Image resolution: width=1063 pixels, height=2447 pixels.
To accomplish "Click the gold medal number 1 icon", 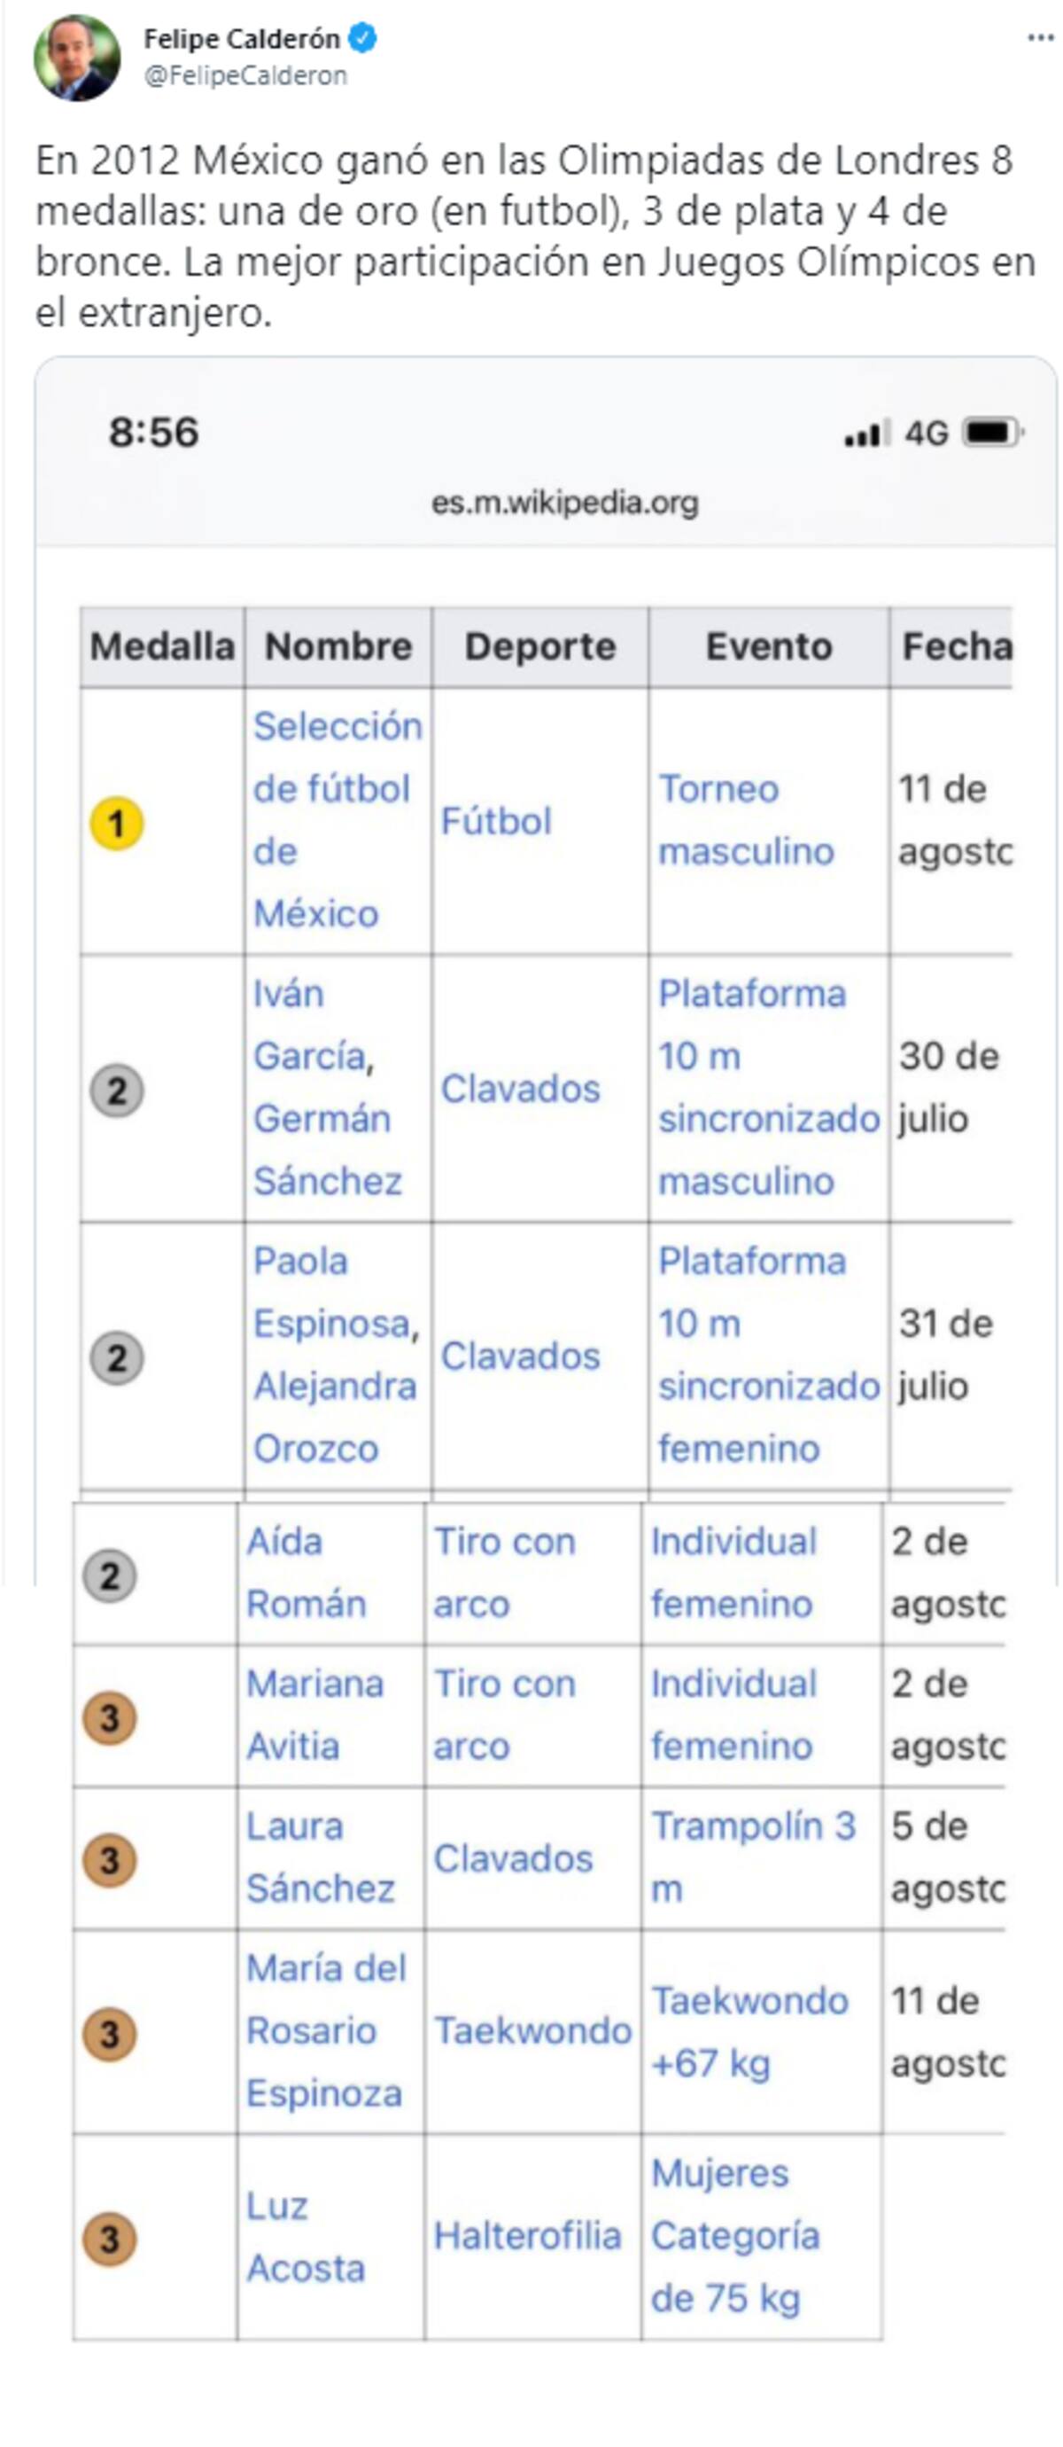I will (117, 823).
